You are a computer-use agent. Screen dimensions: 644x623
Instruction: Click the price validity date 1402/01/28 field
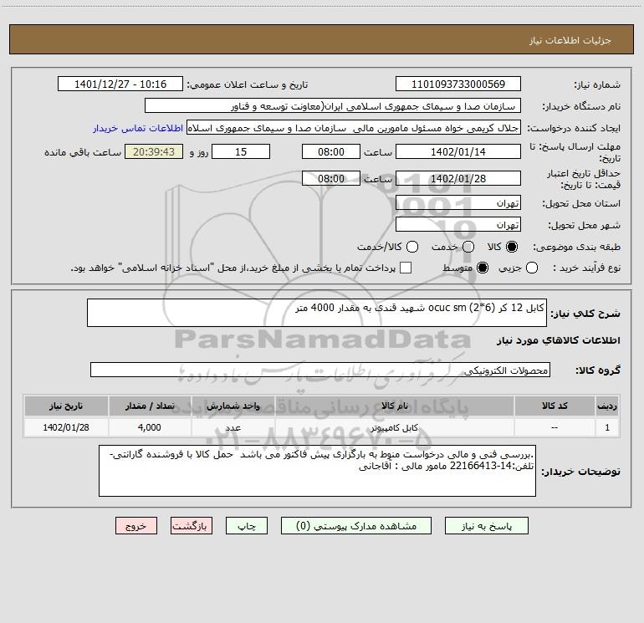[458, 178]
